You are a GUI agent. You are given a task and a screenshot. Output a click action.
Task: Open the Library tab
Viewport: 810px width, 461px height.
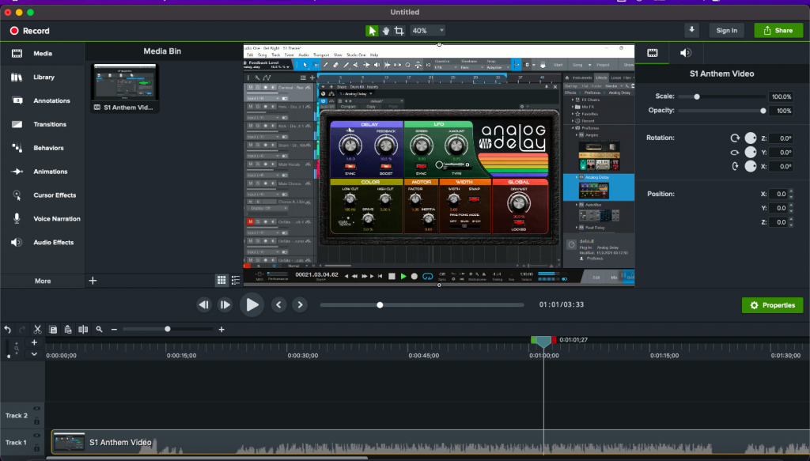(x=43, y=77)
